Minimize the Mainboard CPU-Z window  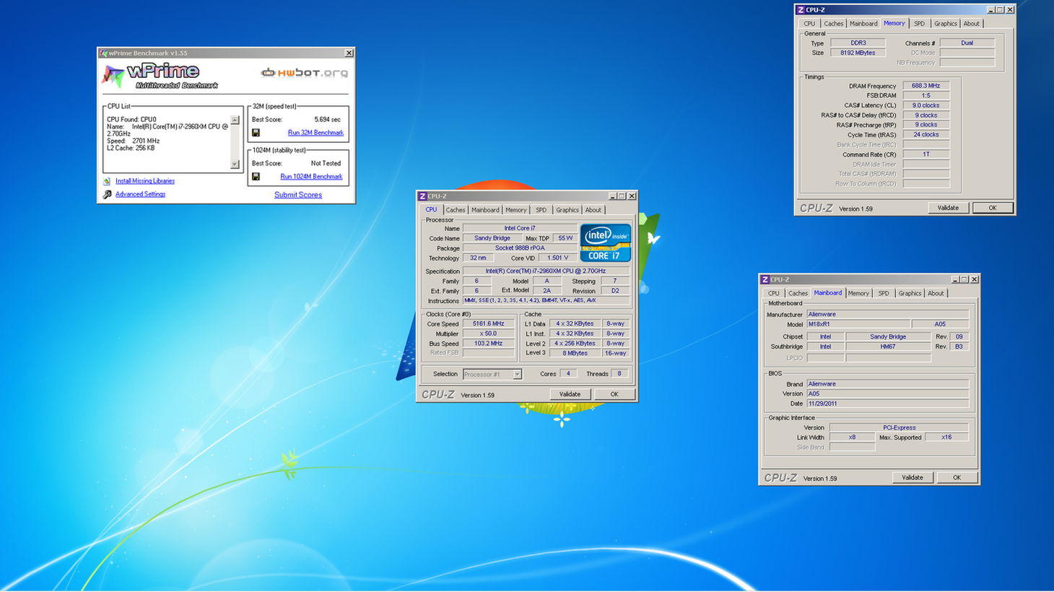point(954,279)
